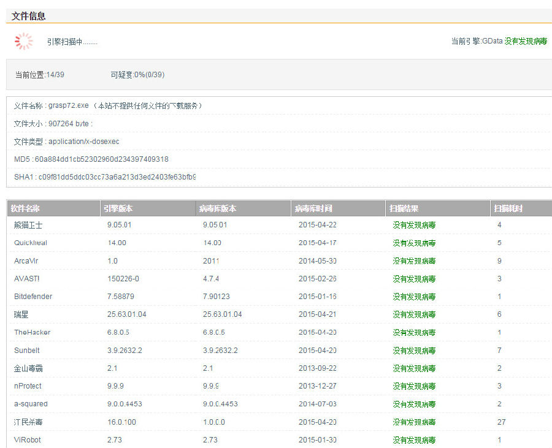The width and height of the screenshot is (552, 448).
Task: Click scan time 9 in ArcaVir row
Action: (499, 261)
